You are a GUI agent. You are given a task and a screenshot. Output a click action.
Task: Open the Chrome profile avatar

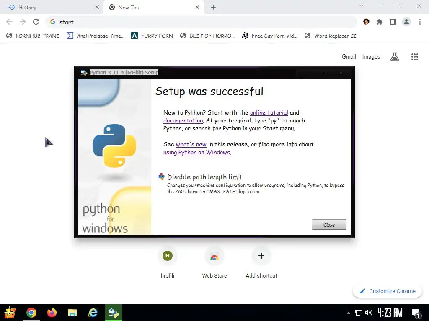tap(406, 22)
